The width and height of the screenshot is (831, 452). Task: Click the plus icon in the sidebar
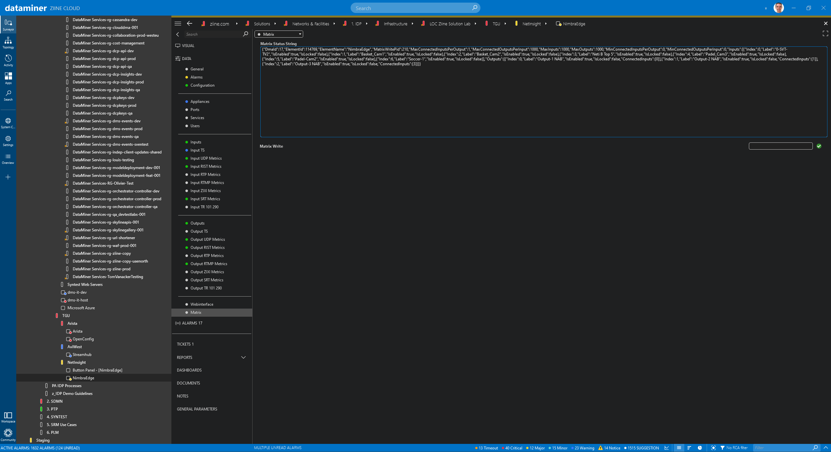click(8, 177)
